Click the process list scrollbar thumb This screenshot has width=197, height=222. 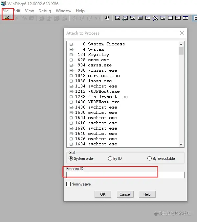[x=181, y=51]
